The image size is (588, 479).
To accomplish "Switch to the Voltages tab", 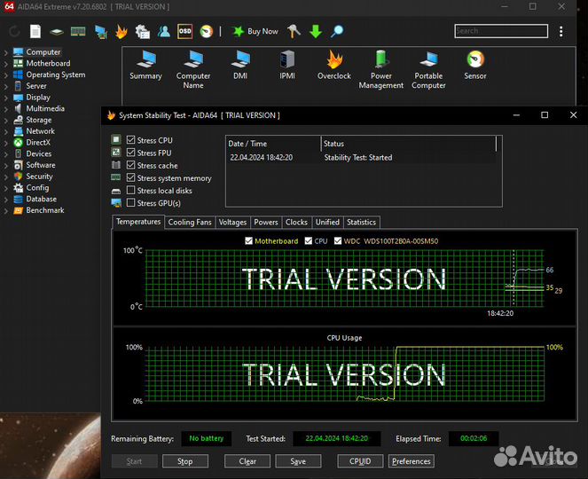I will (x=232, y=223).
